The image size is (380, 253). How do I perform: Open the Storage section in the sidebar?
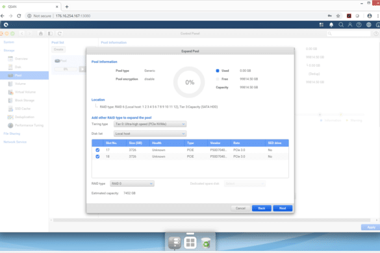tap(9, 51)
